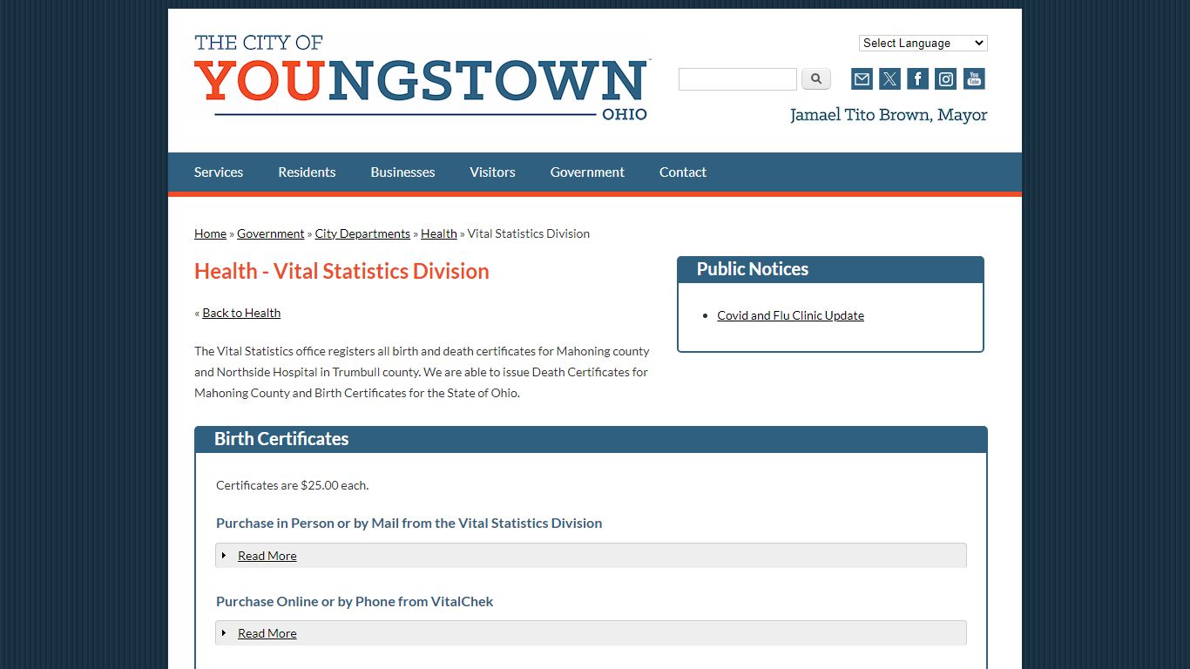Click the Jamael Tito Brown, Mayor text
Screen dimensions: 1190x669
(x=889, y=115)
